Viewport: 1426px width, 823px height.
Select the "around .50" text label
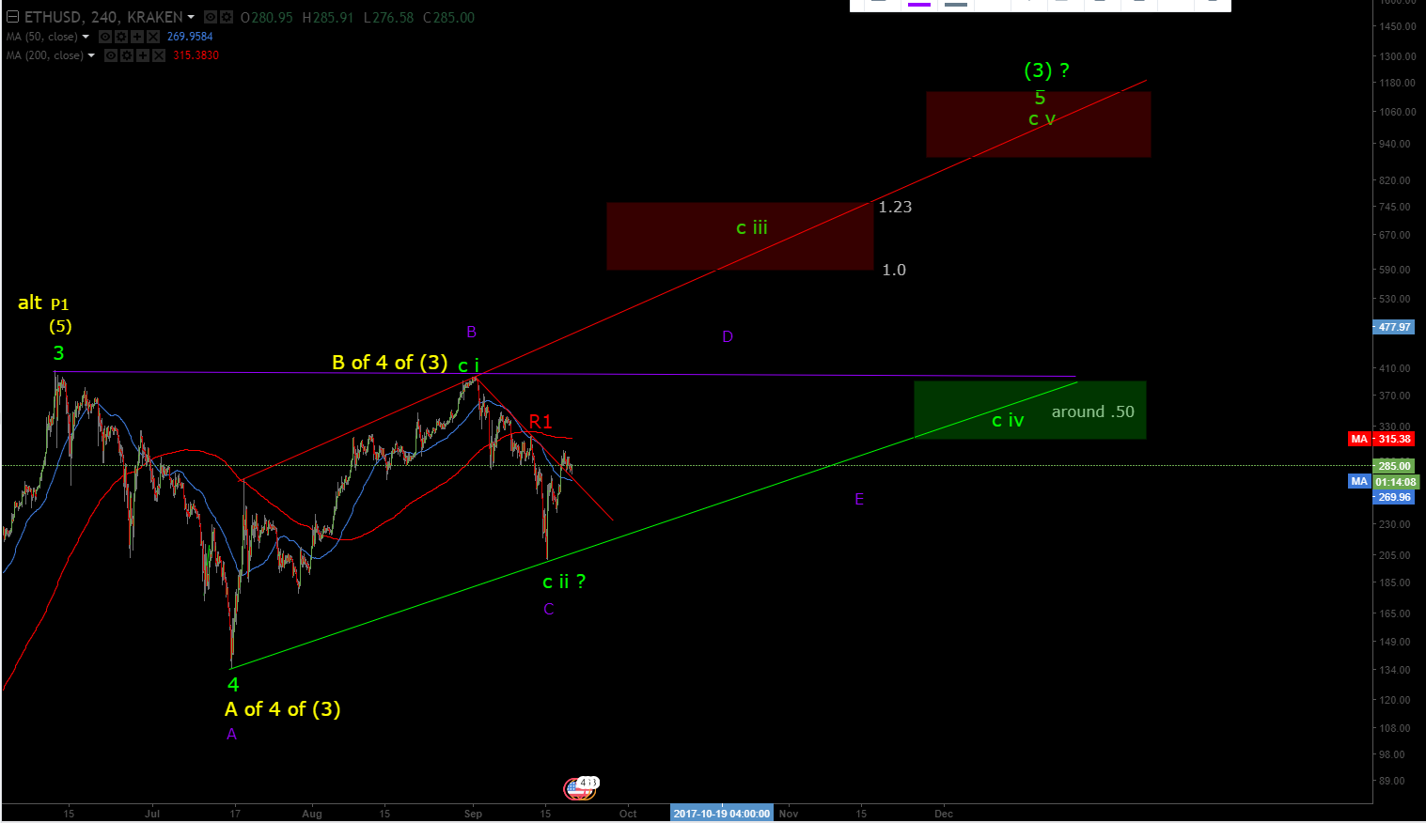[x=1093, y=411]
